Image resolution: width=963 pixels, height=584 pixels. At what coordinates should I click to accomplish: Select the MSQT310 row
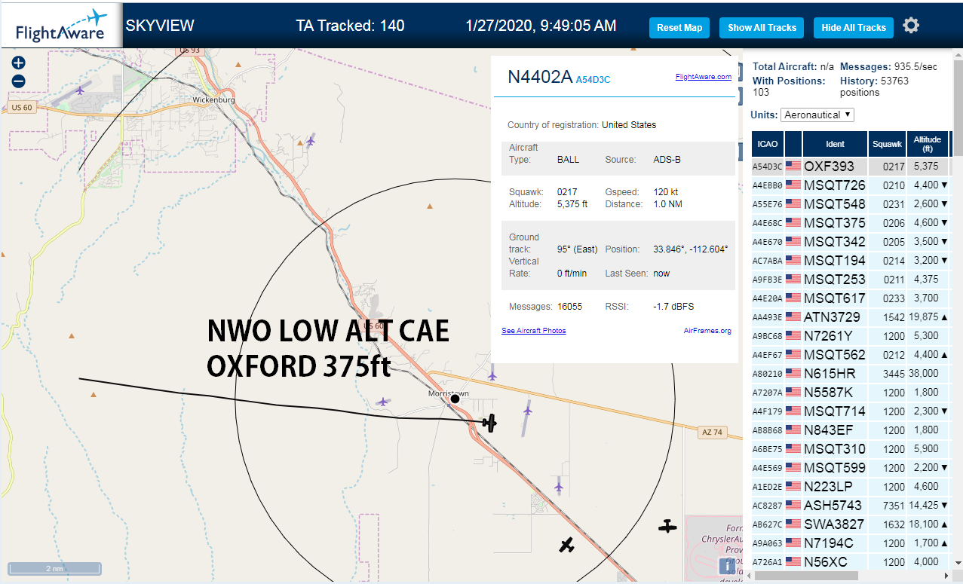pyautogui.click(x=850, y=448)
